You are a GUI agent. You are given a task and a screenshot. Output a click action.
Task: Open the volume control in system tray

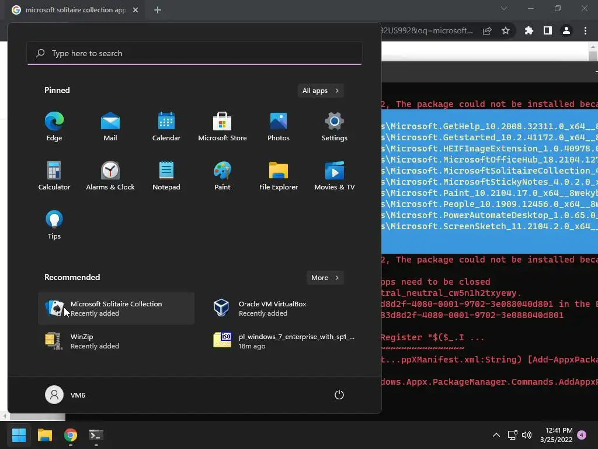point(527,435)
